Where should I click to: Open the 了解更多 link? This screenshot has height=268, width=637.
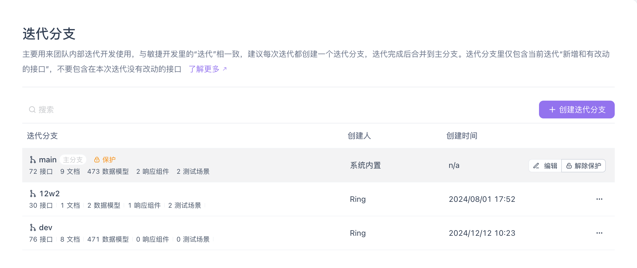[204, 69]
